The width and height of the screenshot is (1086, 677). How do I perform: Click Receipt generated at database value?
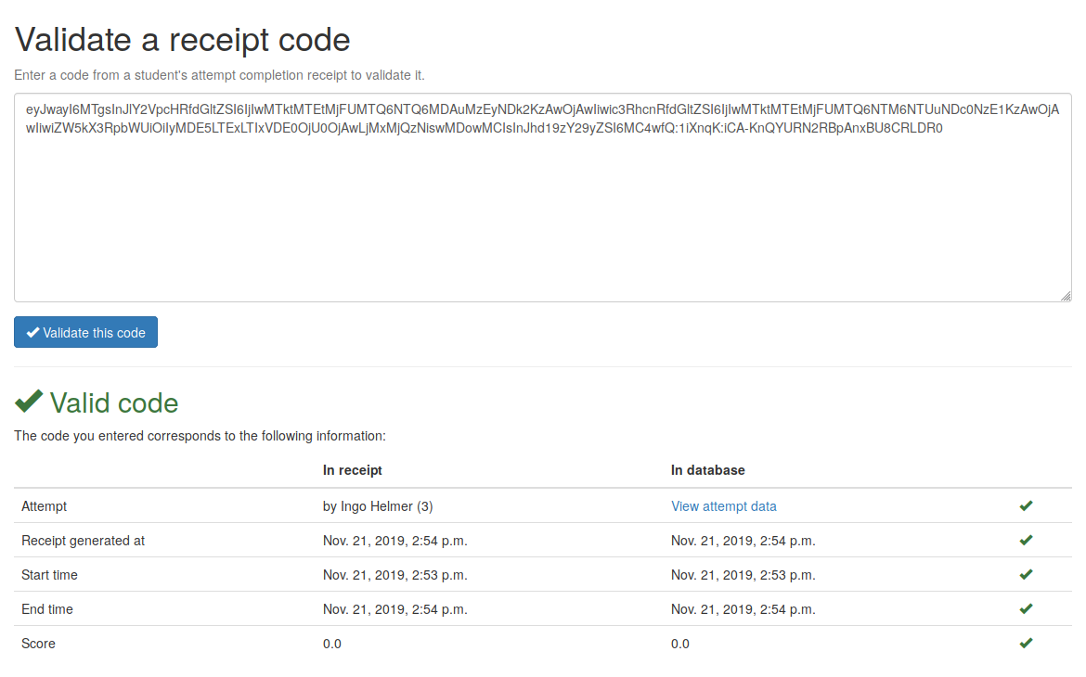(x=743, y=541)
